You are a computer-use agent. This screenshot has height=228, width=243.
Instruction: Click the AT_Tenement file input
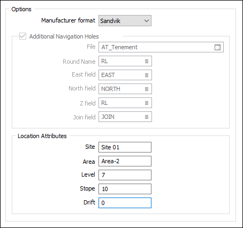(161, 47)
